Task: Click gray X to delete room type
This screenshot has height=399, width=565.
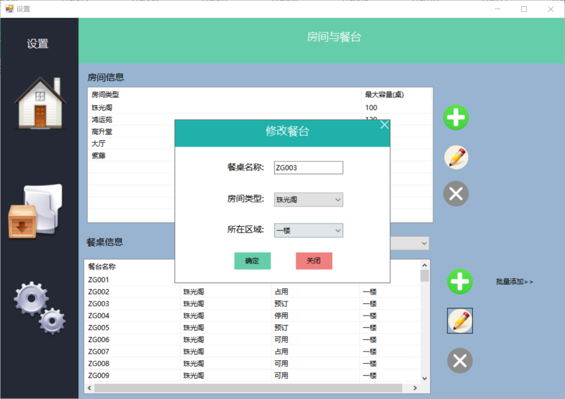Action: tap(456, 194)
